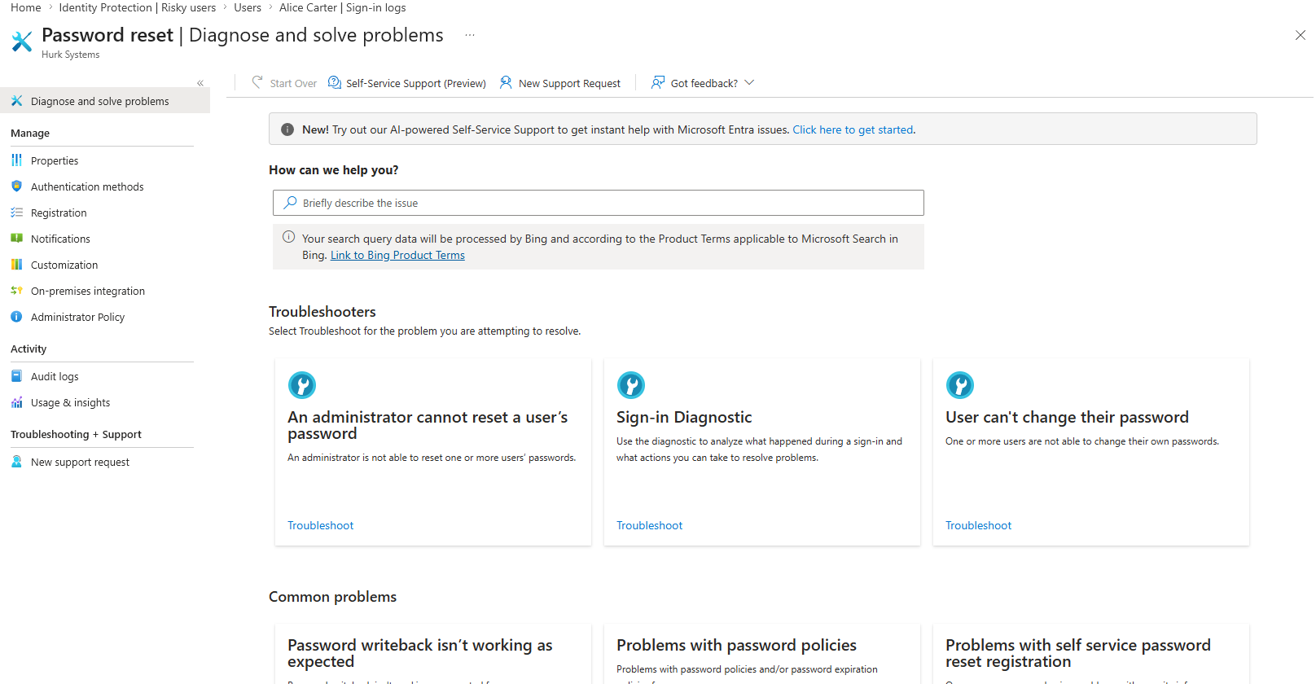Click New Support Request in toolbar
The height and width of the screenshot is (684, 1316).
(559, 83)
